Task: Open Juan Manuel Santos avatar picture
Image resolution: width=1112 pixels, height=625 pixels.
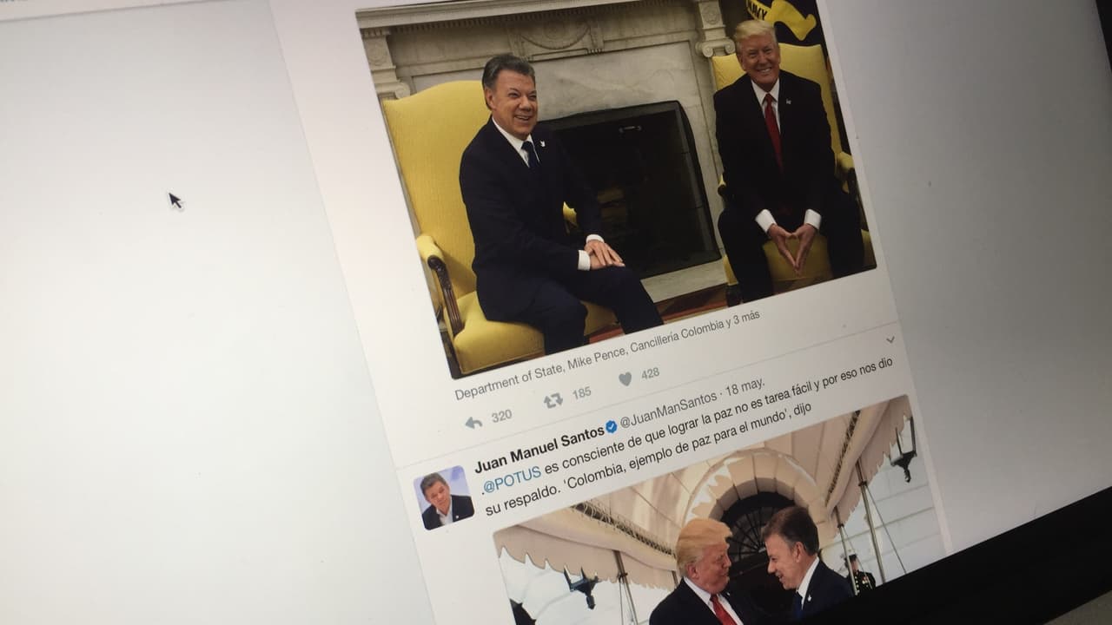Action: pos(445,497)
